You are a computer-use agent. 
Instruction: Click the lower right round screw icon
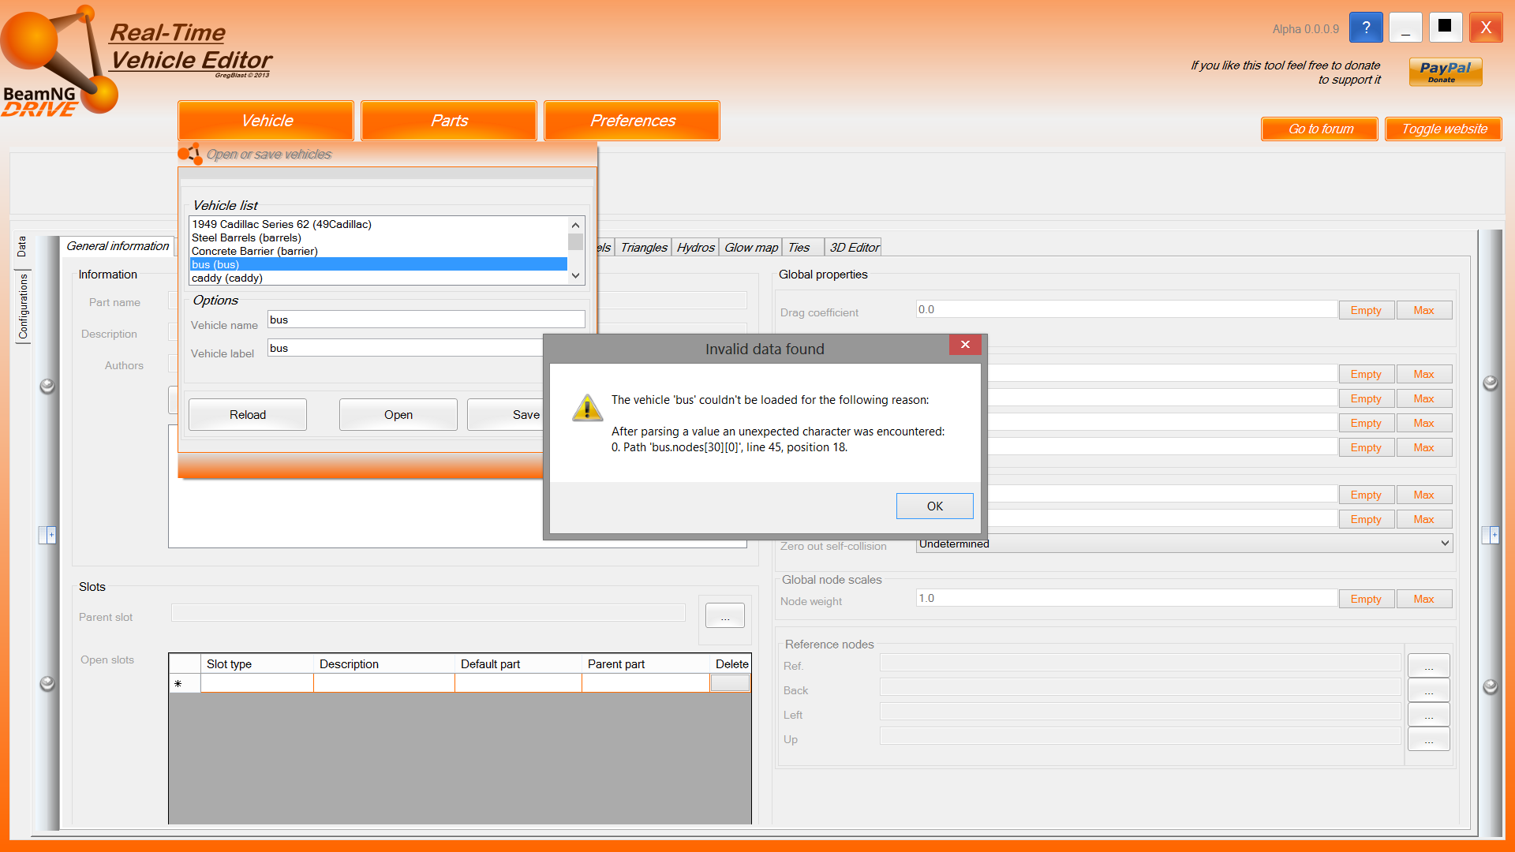click(1491, 686)
